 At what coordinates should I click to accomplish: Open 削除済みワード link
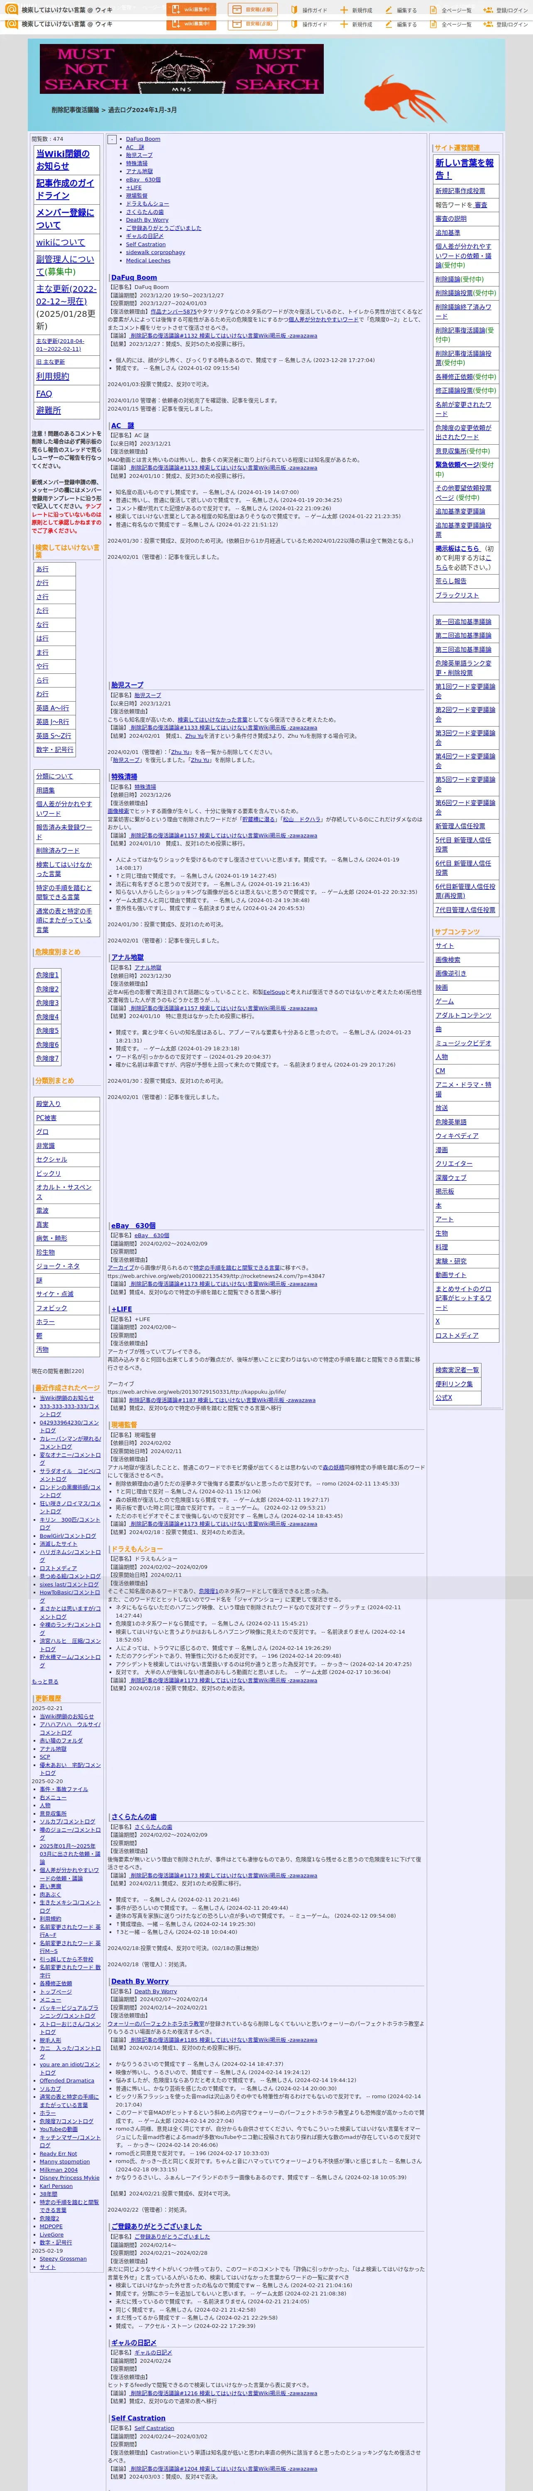click(58, 851)
